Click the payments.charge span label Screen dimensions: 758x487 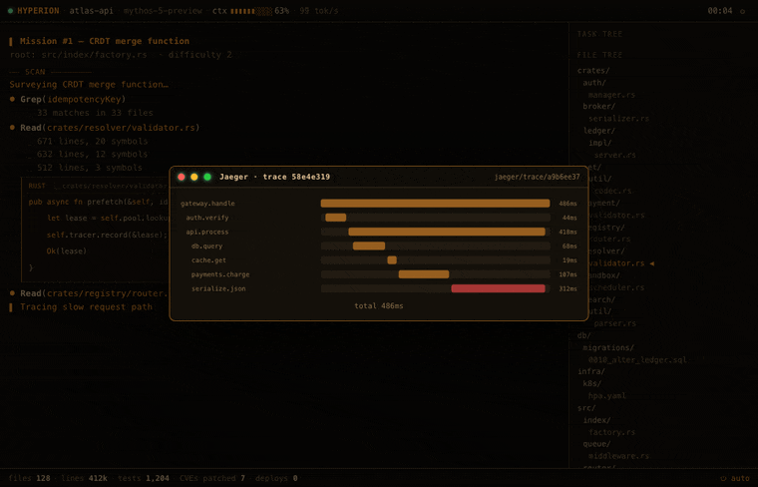(220, 274)
